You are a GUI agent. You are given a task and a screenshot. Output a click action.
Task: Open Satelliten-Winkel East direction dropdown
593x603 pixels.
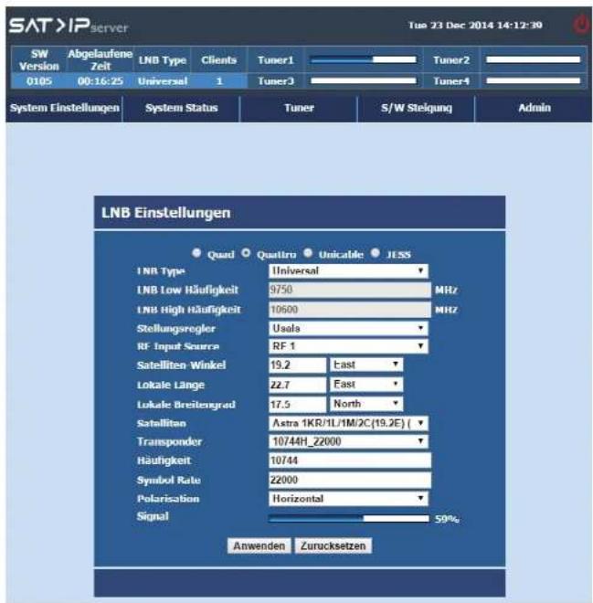pos(366,365)
